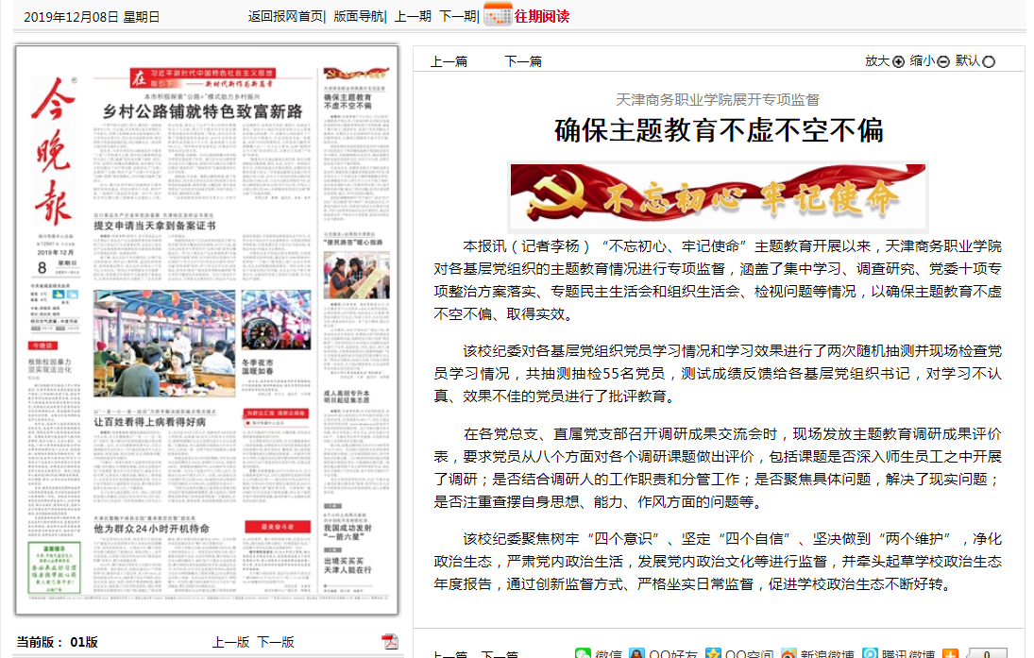Open the next article with 下一篇 above the headline

523,61
